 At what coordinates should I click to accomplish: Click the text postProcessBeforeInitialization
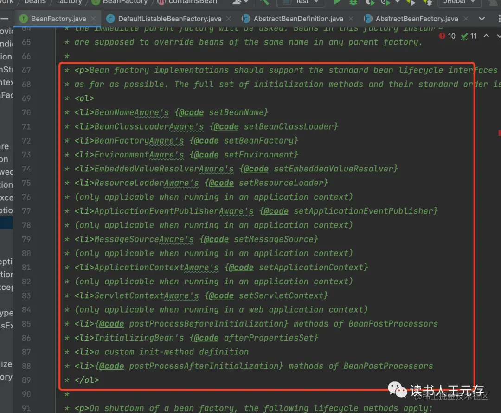tap(206, 324)
